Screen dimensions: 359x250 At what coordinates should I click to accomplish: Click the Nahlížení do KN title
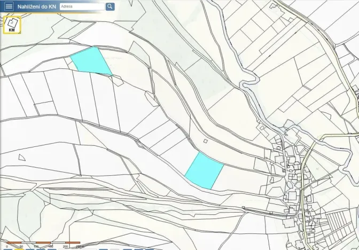(x=37, y=6)
